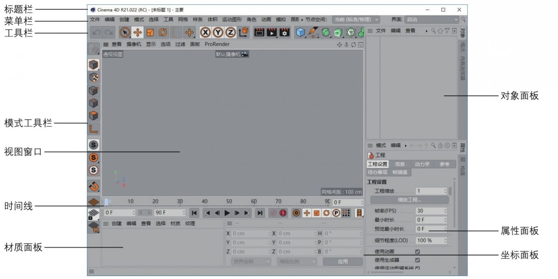Viewport: 558px width, 279px height.
Task: Open the 世界坐标 dropdown
Action: (x=251, y=262)
